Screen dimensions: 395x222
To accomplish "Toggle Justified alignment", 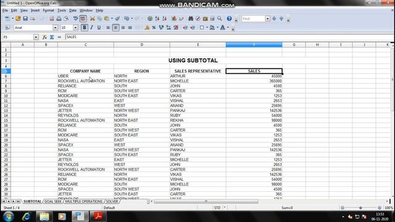I will (130, 27).
